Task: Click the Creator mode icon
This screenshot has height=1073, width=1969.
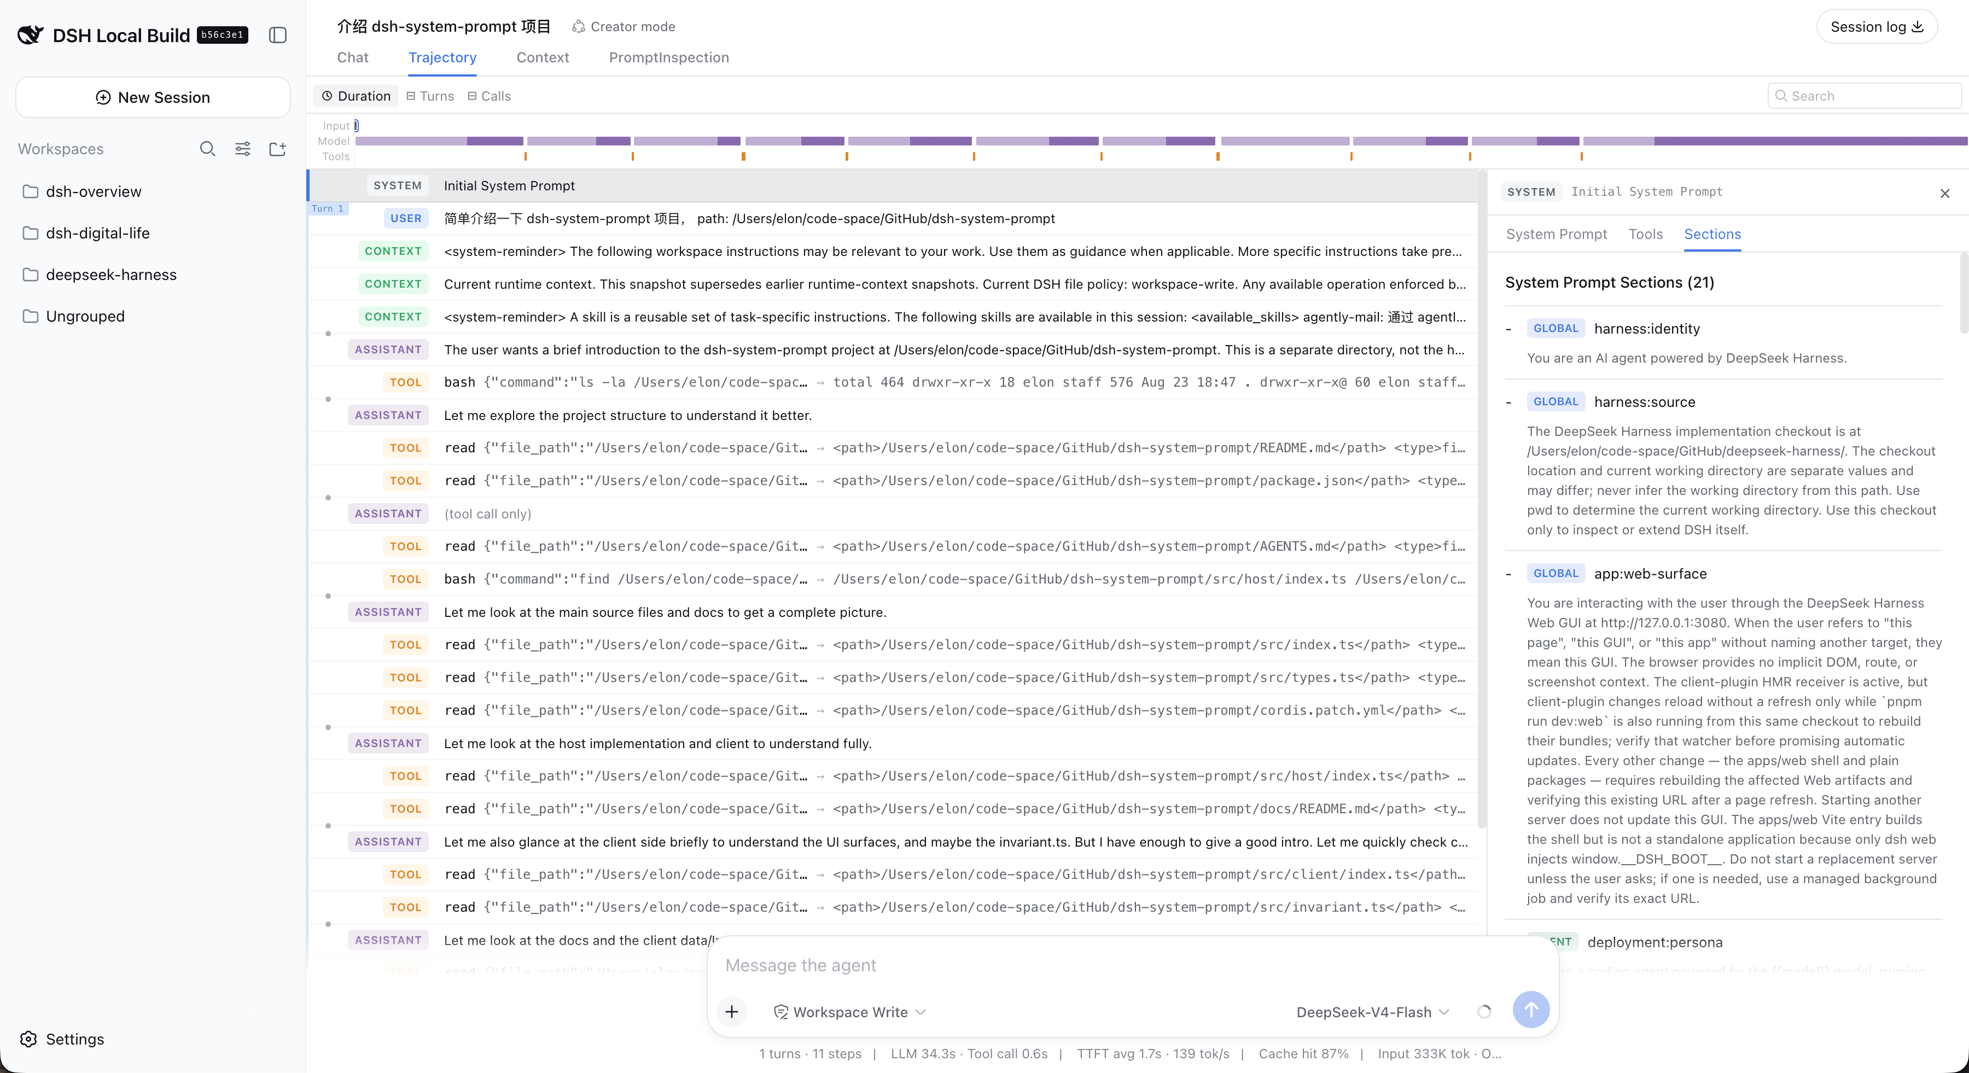Action: click(x=579, y=27)
